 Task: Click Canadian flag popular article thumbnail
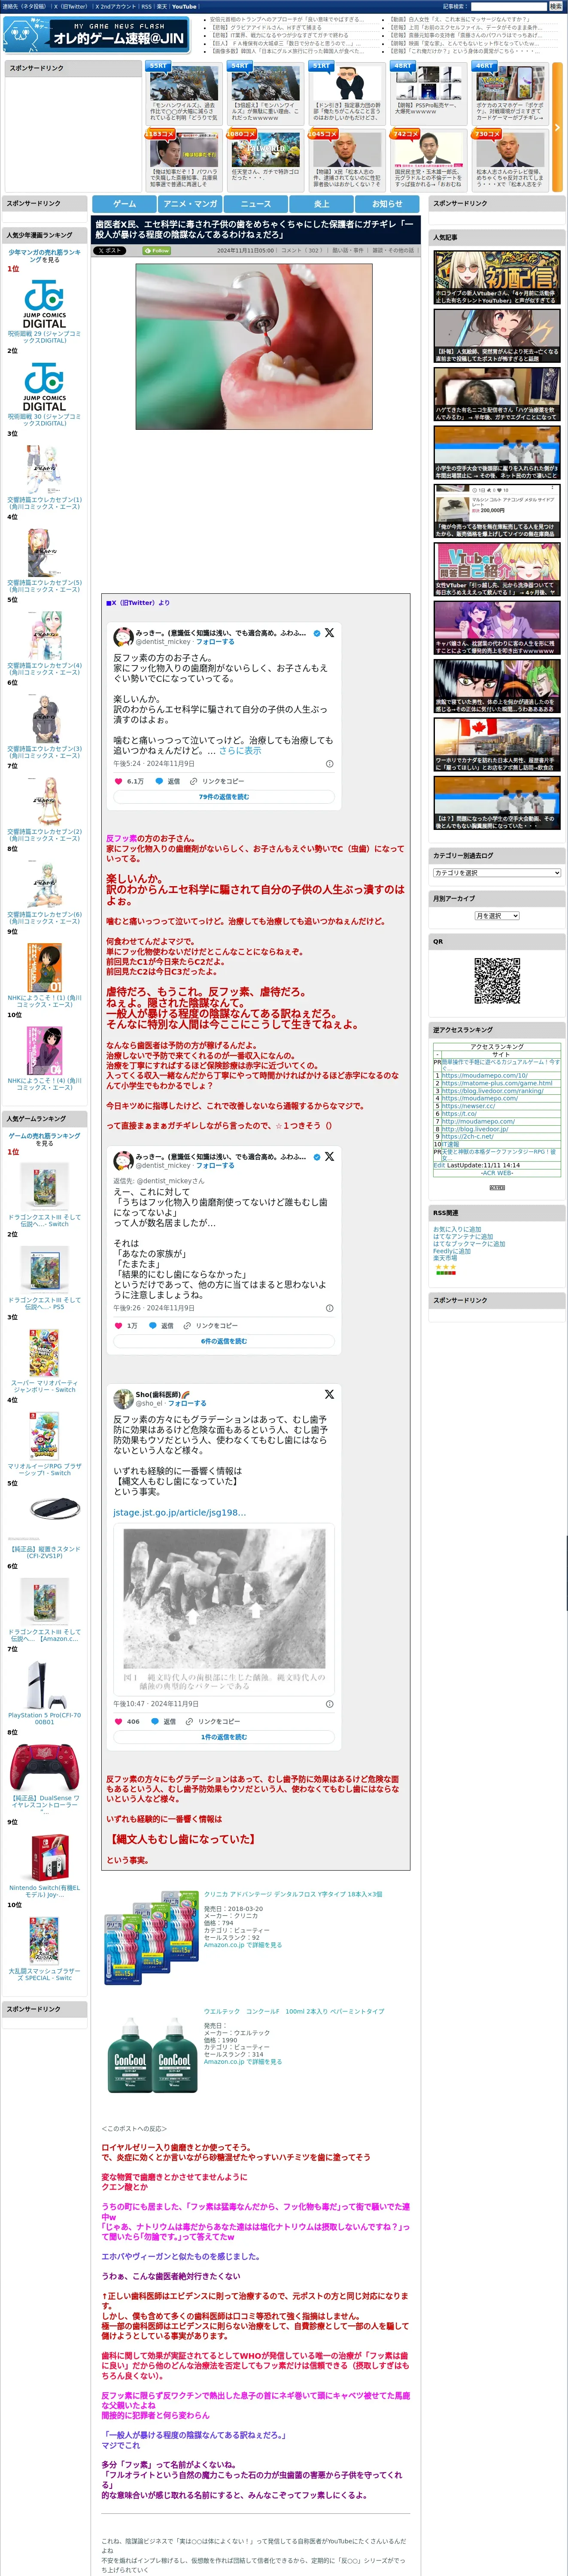[x=497, y=743]
